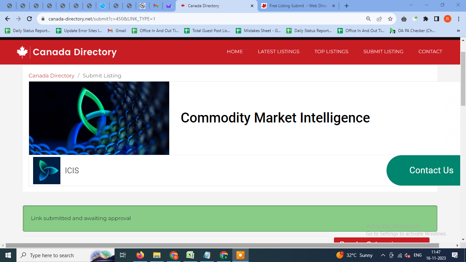Screen dimensions: 466x262
Task: Reload the page with the refresh icon
Action: point(29,19)
